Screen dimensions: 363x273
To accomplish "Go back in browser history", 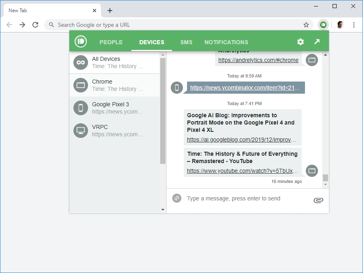I will 9,25.
